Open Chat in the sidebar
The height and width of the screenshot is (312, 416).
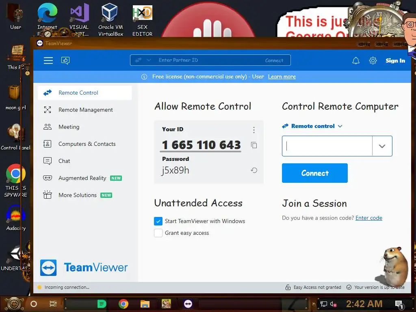[85, 161]
